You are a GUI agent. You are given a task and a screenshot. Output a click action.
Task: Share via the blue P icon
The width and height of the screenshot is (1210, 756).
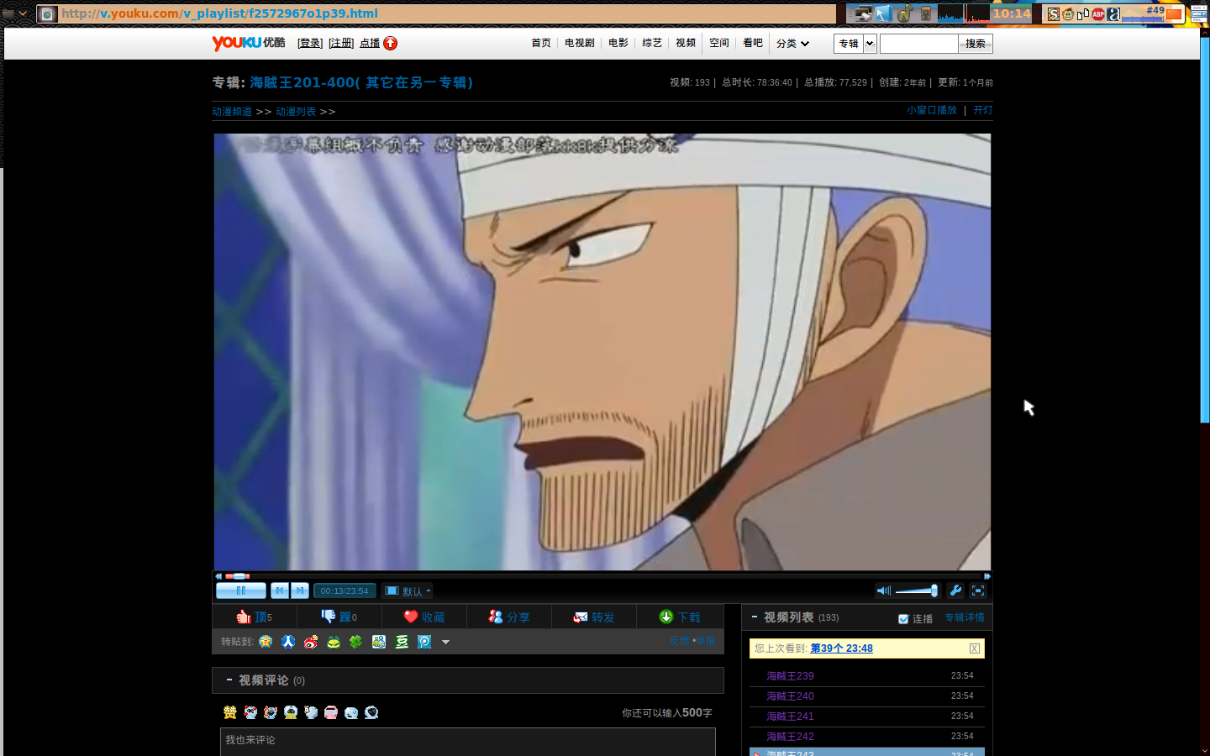[424, 642]
